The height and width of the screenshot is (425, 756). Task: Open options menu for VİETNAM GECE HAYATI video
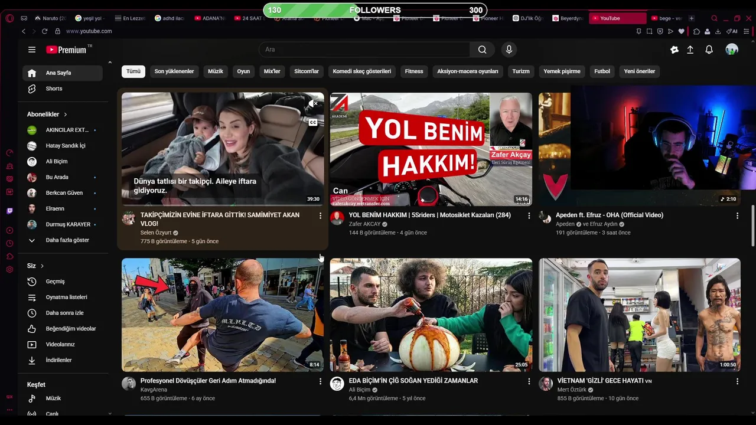tap(737, 382)
